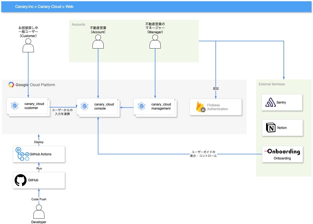Click the Sentry logo icon
The width and height of the screenshot is (313, 224).
coord(270,102)
